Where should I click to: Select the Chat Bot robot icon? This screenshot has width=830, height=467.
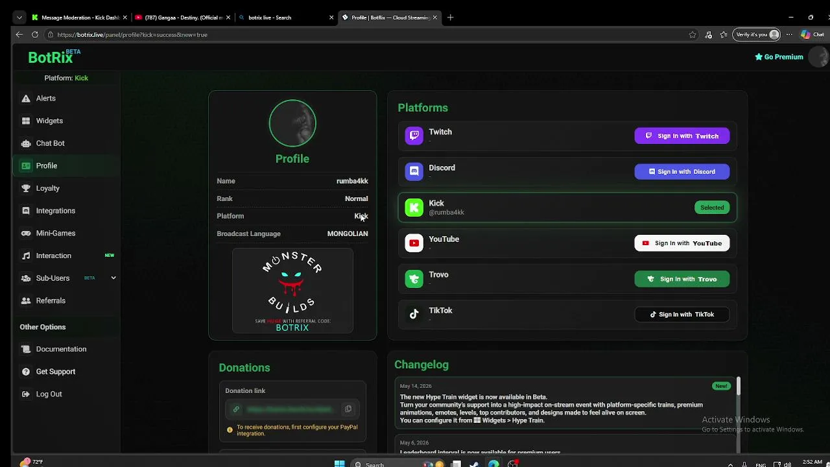click(26, 143)
